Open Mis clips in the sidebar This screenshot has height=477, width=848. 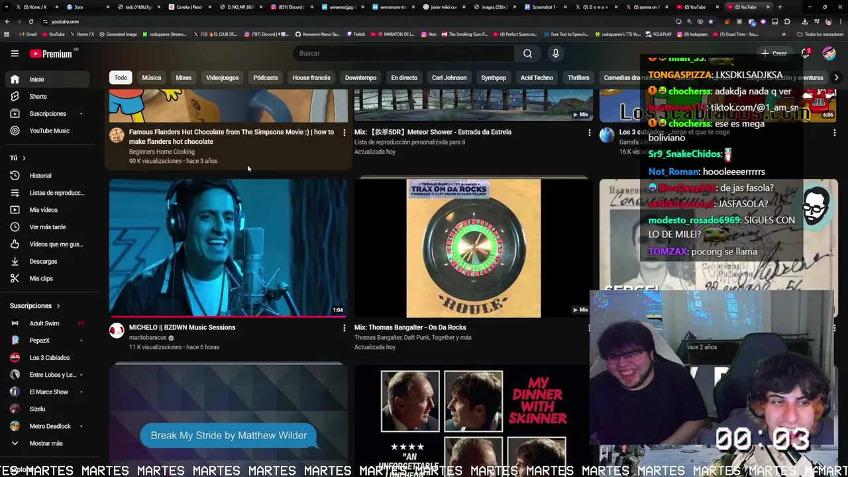(x=46, y=279)
